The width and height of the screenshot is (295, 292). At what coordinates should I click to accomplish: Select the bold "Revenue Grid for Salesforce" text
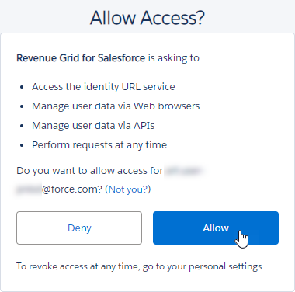coord(81,58)
